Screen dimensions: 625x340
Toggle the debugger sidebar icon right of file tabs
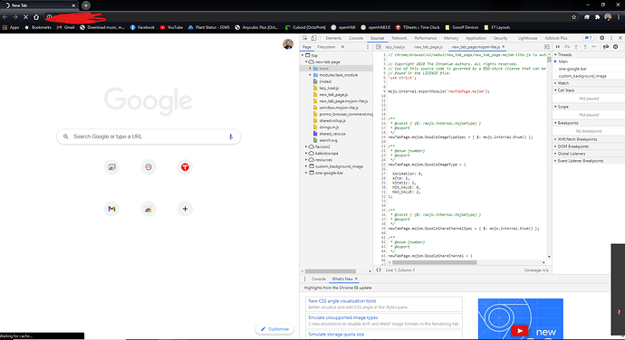pos(547,47)
